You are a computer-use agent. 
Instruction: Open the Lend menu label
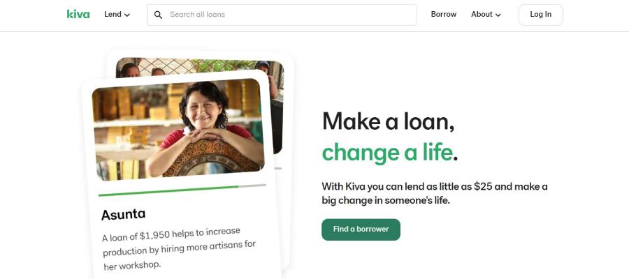click(x=113, y=15)
